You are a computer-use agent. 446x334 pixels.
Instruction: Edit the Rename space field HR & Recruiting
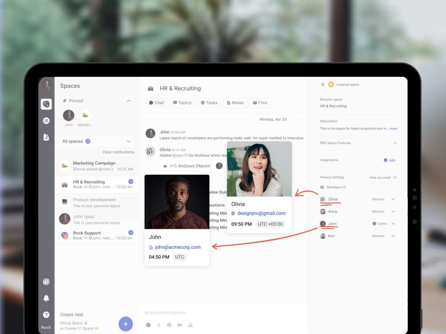[333, 106]
